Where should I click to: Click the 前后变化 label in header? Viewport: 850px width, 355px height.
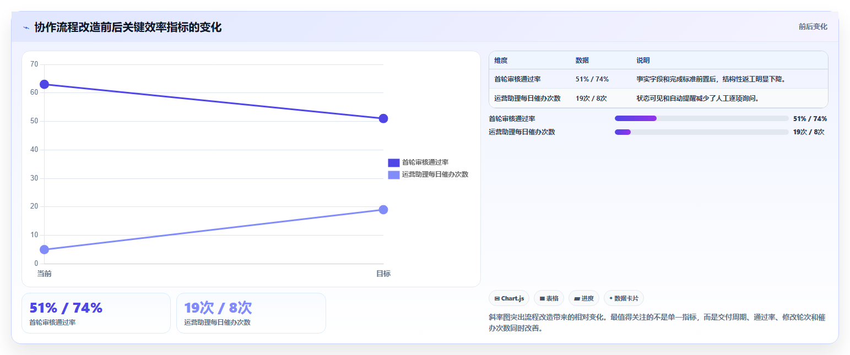(x=813, y=26)
